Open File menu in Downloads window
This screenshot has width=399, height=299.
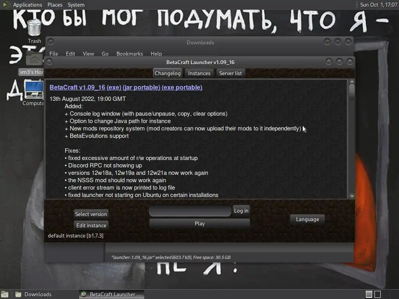click(x=54, y=54)
